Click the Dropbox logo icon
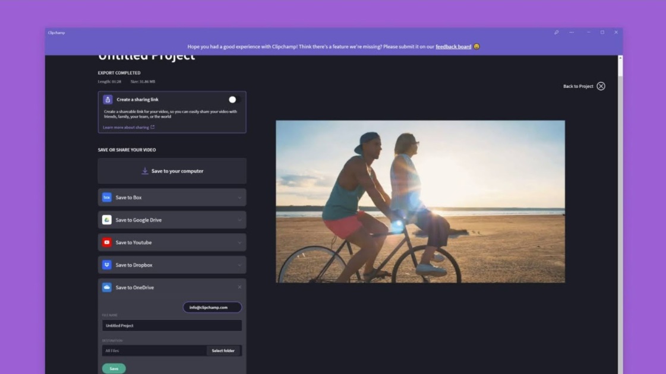Viewport: 666px width, 374px height. [x=107, y=265]
